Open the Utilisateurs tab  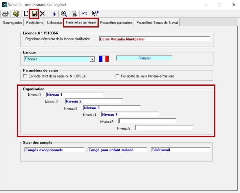[x=54, y=23]
